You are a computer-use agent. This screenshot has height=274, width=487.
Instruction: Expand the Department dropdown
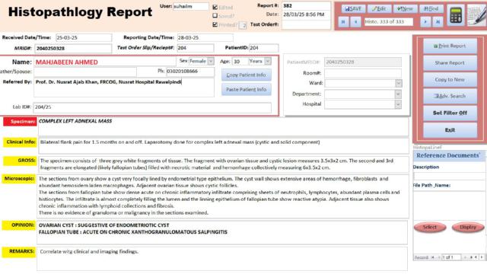(398, 94)
